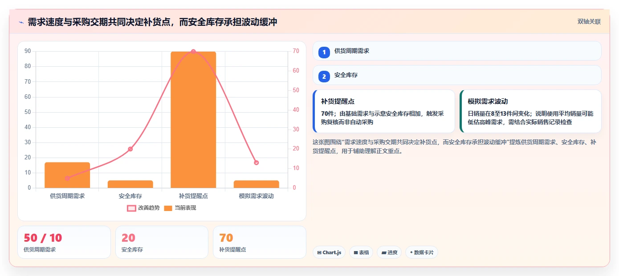Click the 50 / 10 stat card
Screen dimensions: 619x276
pyautogui.click(x=64, y=242)
